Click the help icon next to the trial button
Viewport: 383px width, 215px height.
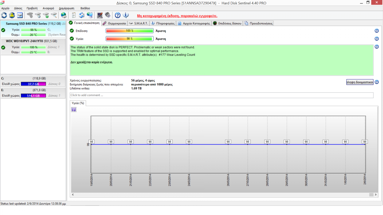tap(377, 82)
